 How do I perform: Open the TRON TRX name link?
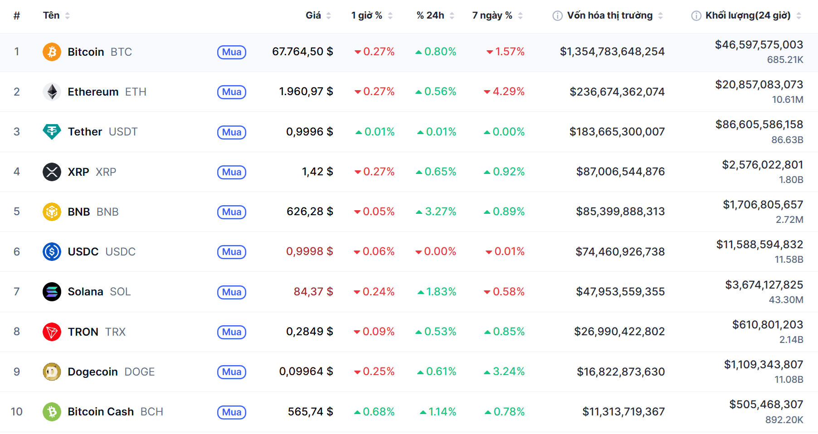(97, 332)
